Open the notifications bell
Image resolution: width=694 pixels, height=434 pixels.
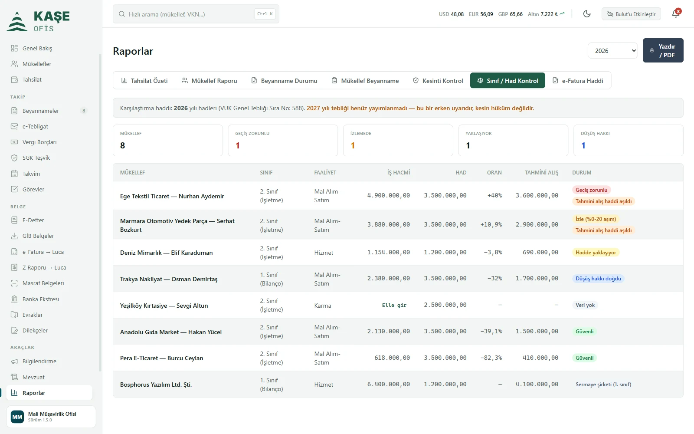(x=676, y=14)
